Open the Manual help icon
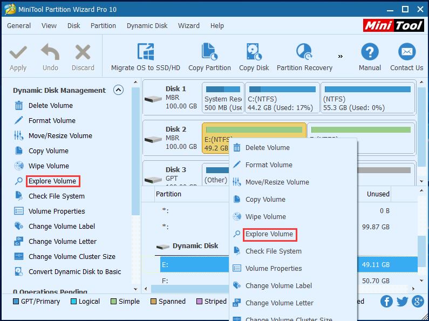 point(370,52)
